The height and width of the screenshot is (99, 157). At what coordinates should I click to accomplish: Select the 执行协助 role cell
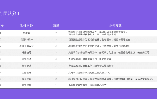(x=26, y=66)
